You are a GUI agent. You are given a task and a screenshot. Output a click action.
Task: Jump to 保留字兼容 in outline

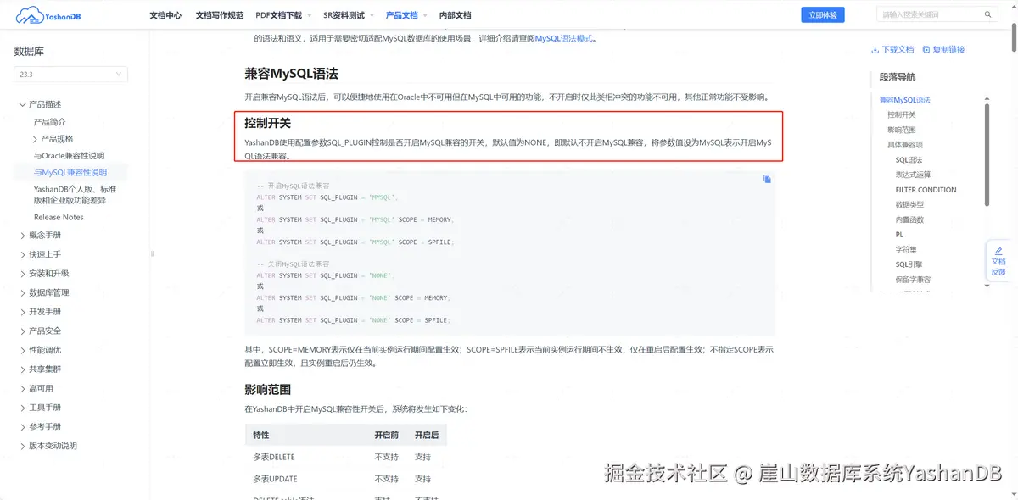click(913, 280)
